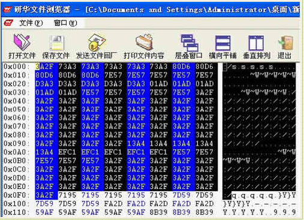The height and width of the screenshot is (220, 304).
Task: Select first 7195 value in row 0x0F0
Action: (67, 195)
